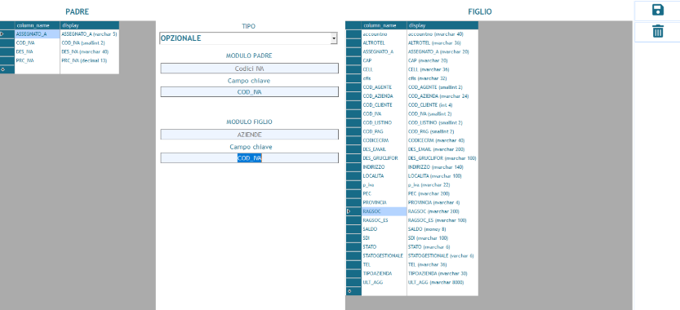Click FIGLIO grid display header
The height and width of the screenshot is (310, 680).
pyautogui.click(x=442, y=25)
